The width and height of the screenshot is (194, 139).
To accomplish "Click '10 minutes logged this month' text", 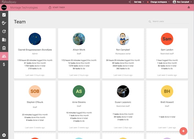I will (79, 113).
